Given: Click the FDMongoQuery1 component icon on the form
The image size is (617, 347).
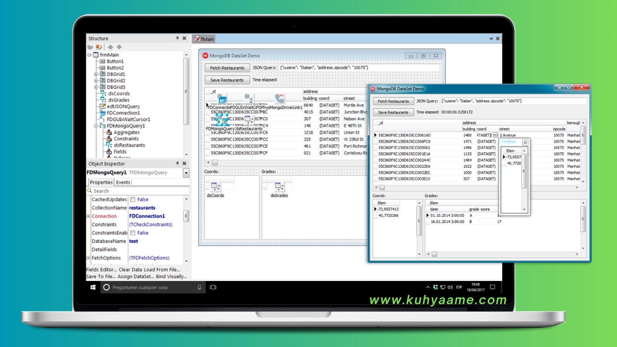Looking at the screenshot, I should [221, 120].
